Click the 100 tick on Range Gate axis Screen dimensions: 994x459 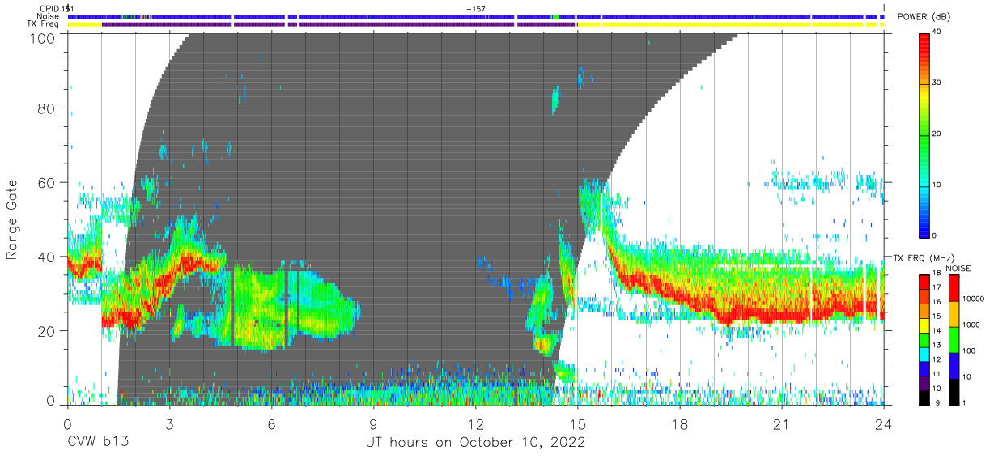click(x=44, y=38)
